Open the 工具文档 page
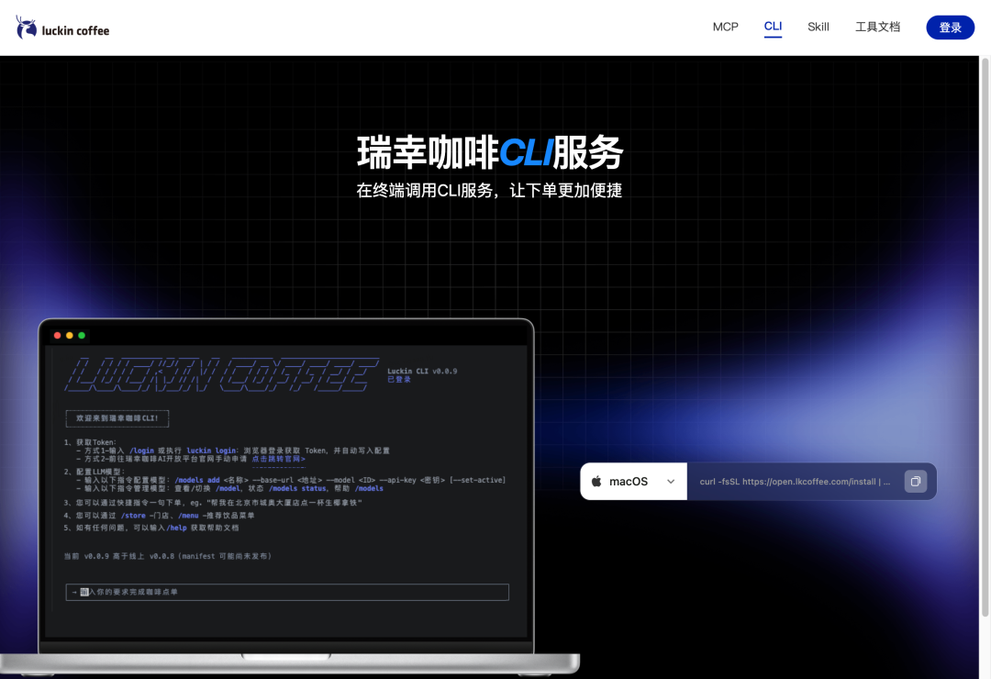Screen dimensions: 991x679 pos(877,28)
